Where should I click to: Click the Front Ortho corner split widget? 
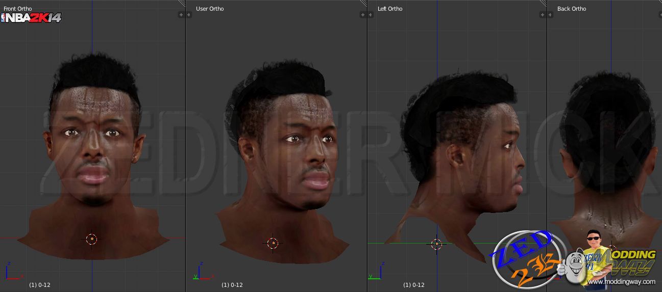pos(182,3)
